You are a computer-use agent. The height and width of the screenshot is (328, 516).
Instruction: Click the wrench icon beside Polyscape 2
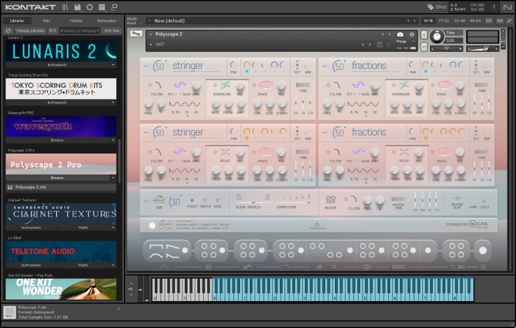(136, 34)
